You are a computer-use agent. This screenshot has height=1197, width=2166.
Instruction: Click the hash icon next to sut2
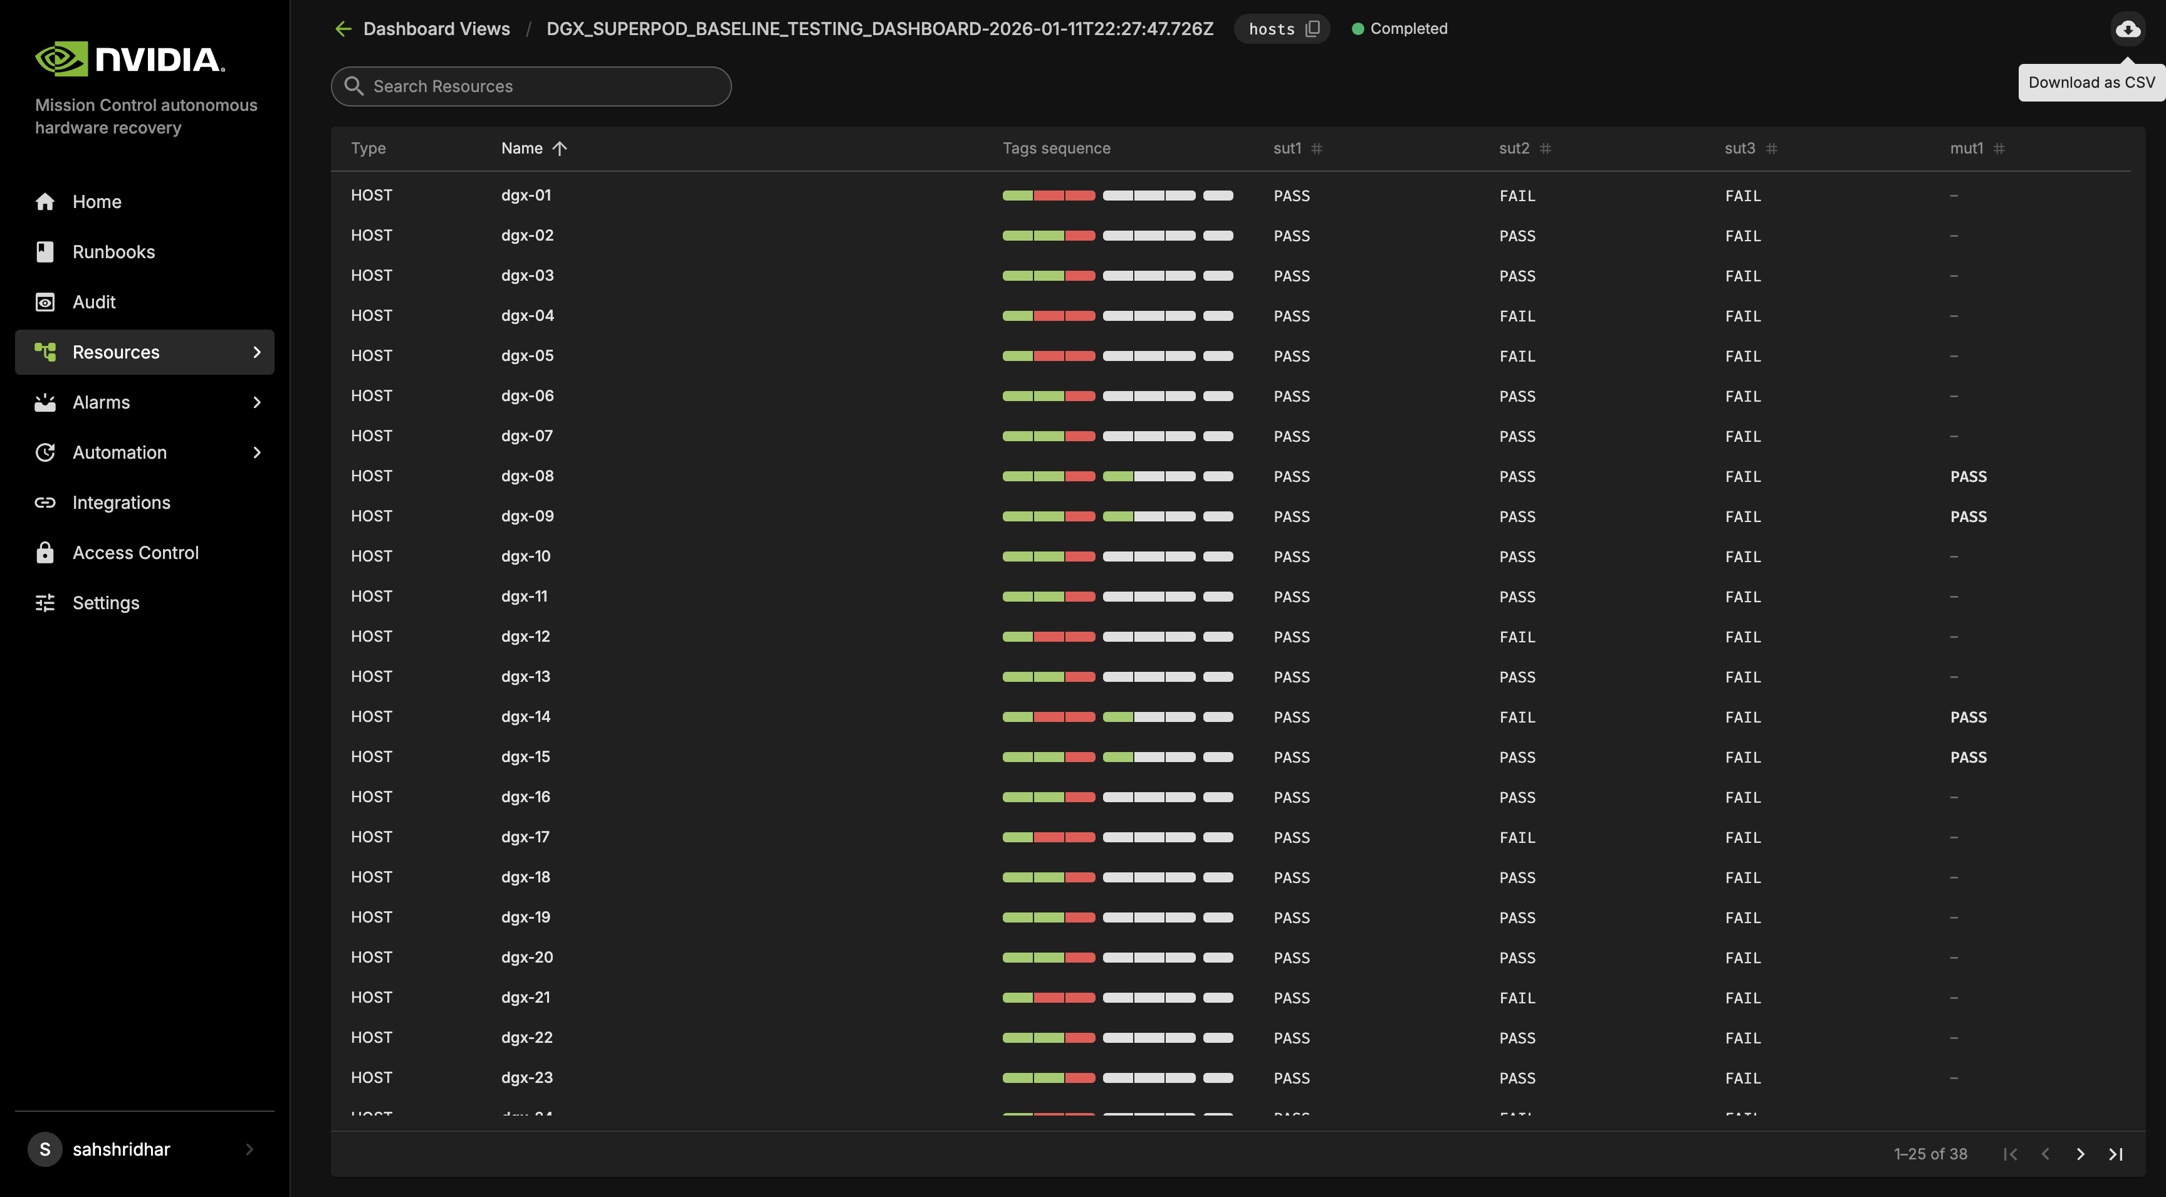tap(1546, 149)
